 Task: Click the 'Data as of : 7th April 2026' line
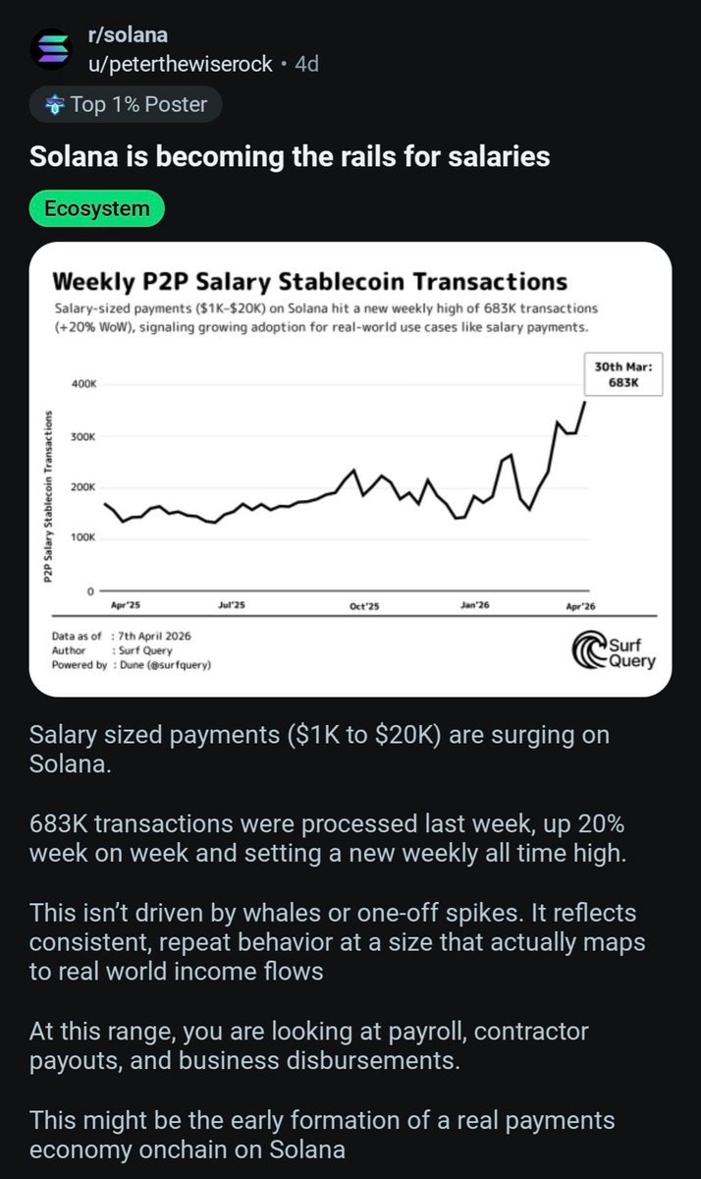[121, 636]
